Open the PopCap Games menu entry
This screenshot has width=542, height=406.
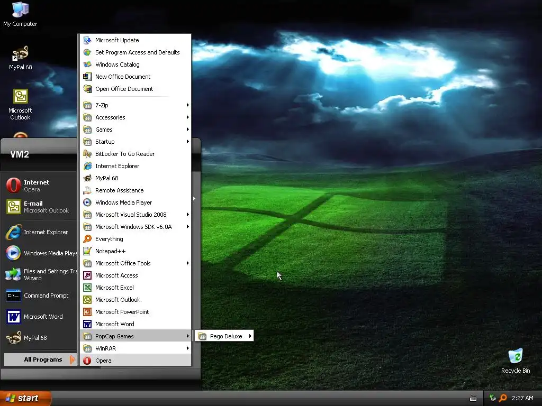(135, 336)
